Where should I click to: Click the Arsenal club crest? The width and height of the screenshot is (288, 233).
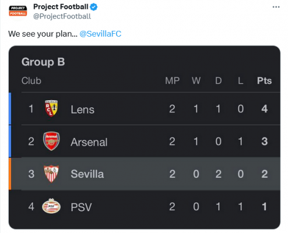51,141
